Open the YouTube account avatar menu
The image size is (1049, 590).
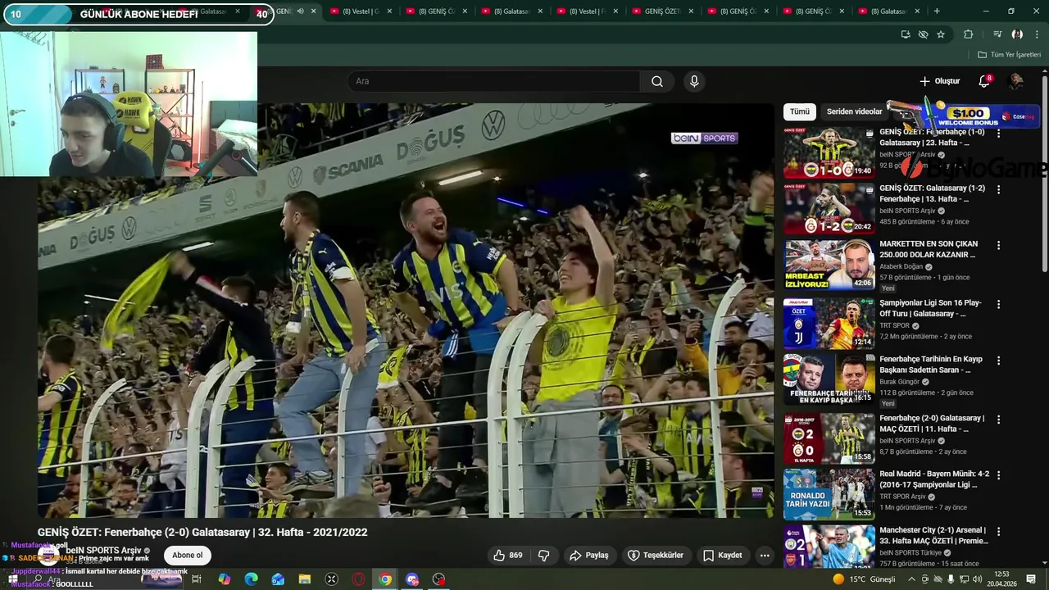click(x=1015, y=81)
